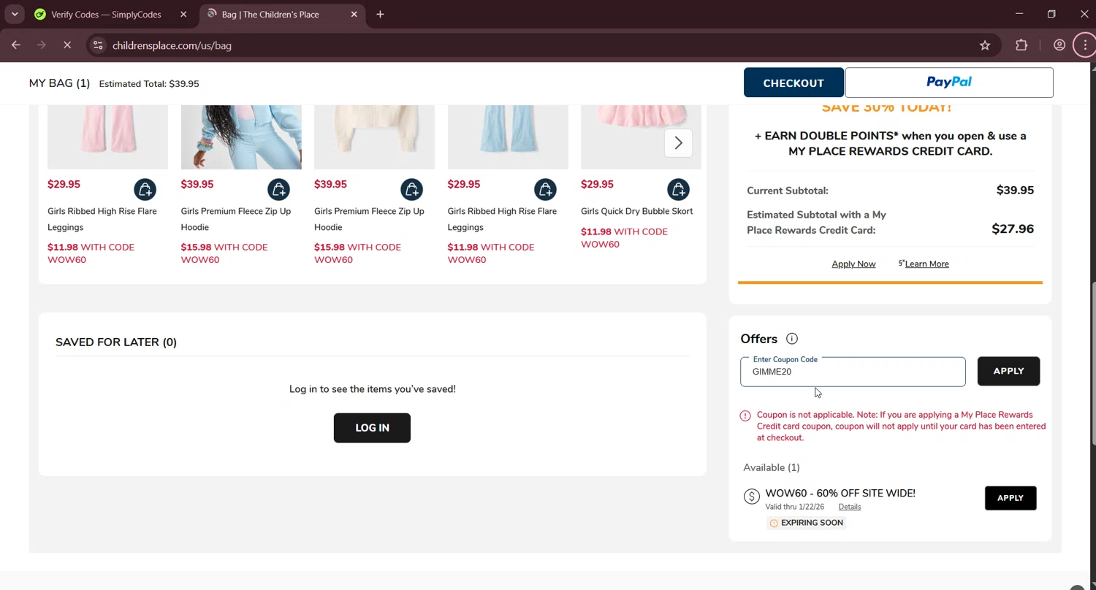Open blue hoodie girl product image
Image resolution: width=1096 pixels, height=590 pixels.
(241, 137)
